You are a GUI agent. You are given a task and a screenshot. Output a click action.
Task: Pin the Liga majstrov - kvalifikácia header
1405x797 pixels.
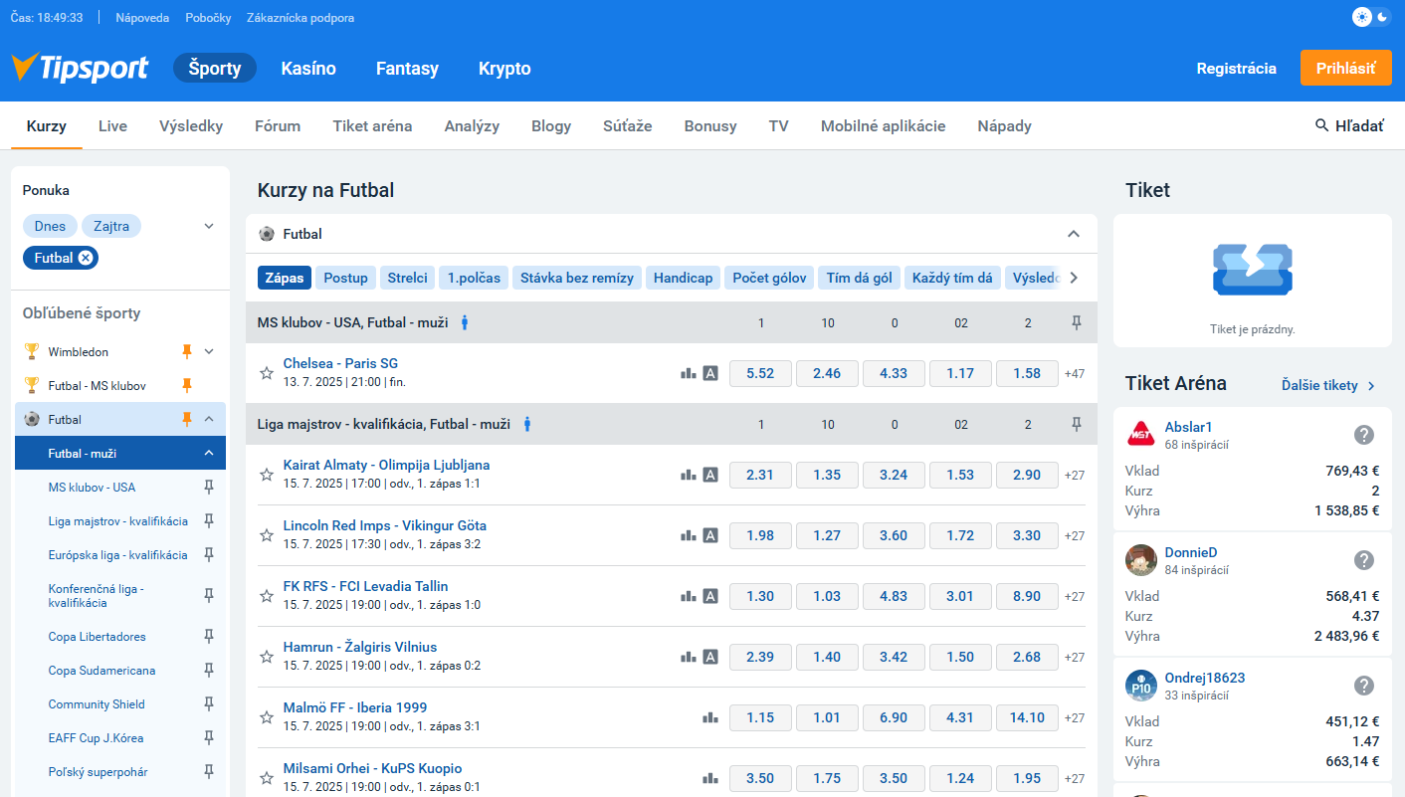pos(1076,424)
